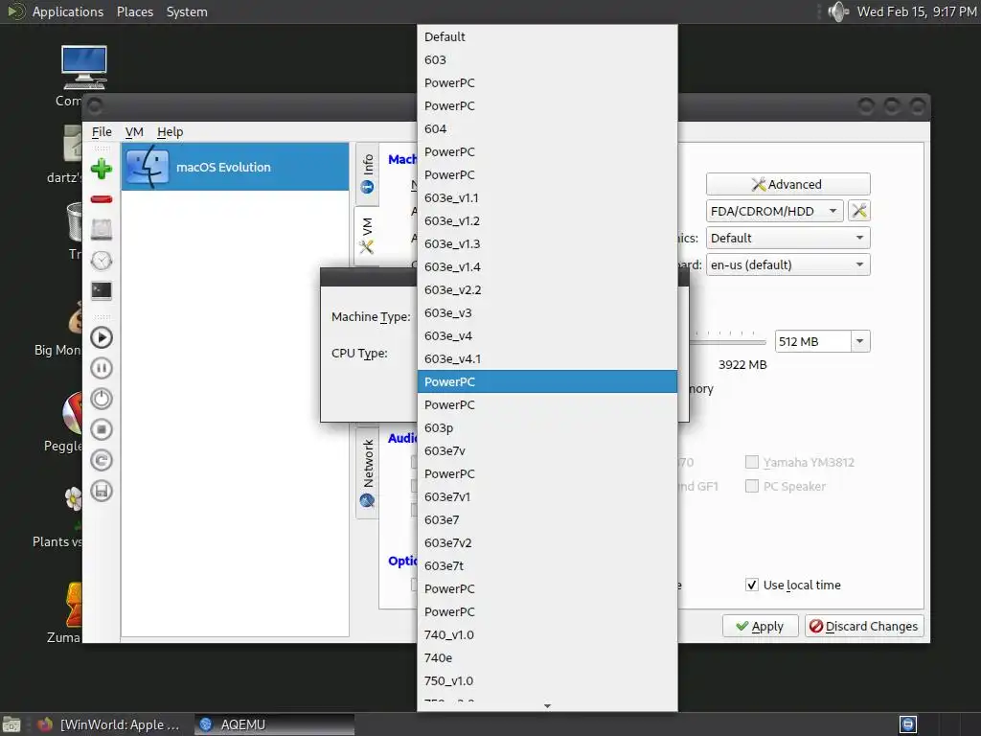
Task: Click the green plus Add VM icon
Action: (102, 169)
